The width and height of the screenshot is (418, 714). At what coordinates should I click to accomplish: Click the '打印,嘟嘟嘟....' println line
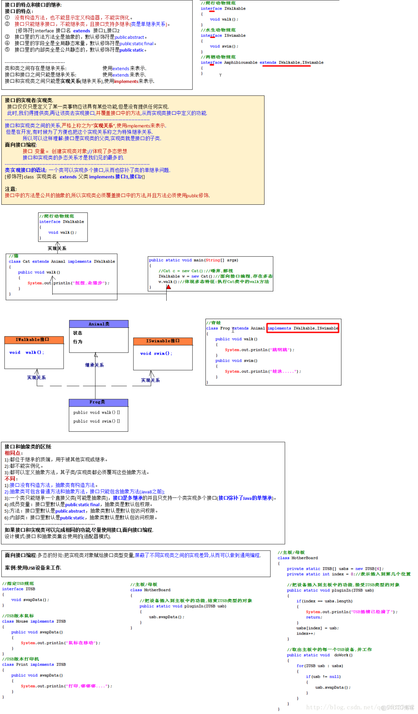tap(66, 686)
